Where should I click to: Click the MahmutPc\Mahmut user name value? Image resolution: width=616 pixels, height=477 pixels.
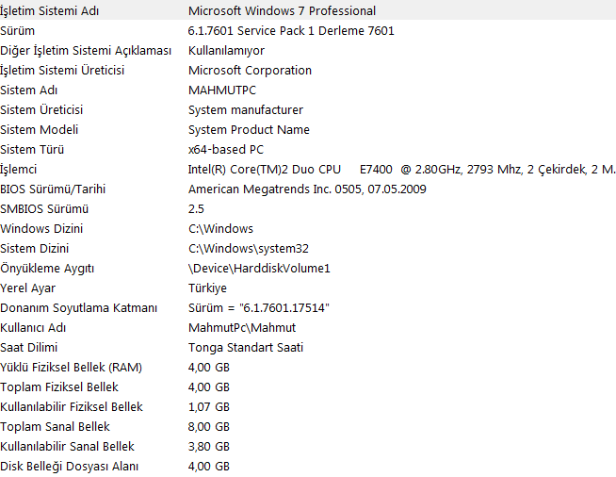coord(242,328)
